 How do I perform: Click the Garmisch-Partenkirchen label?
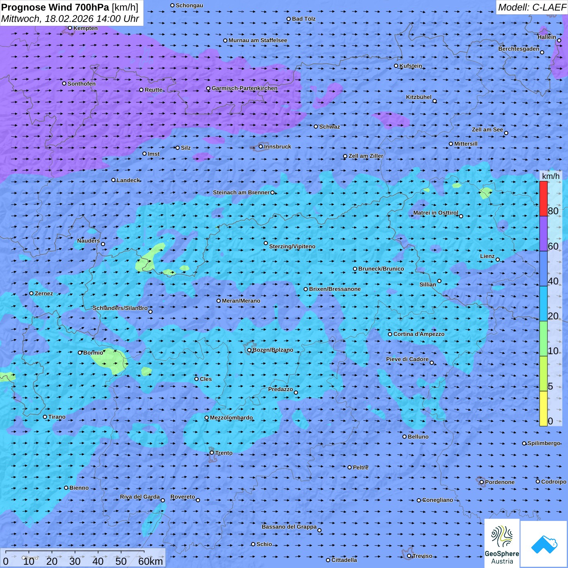click(x=245, y=88)
